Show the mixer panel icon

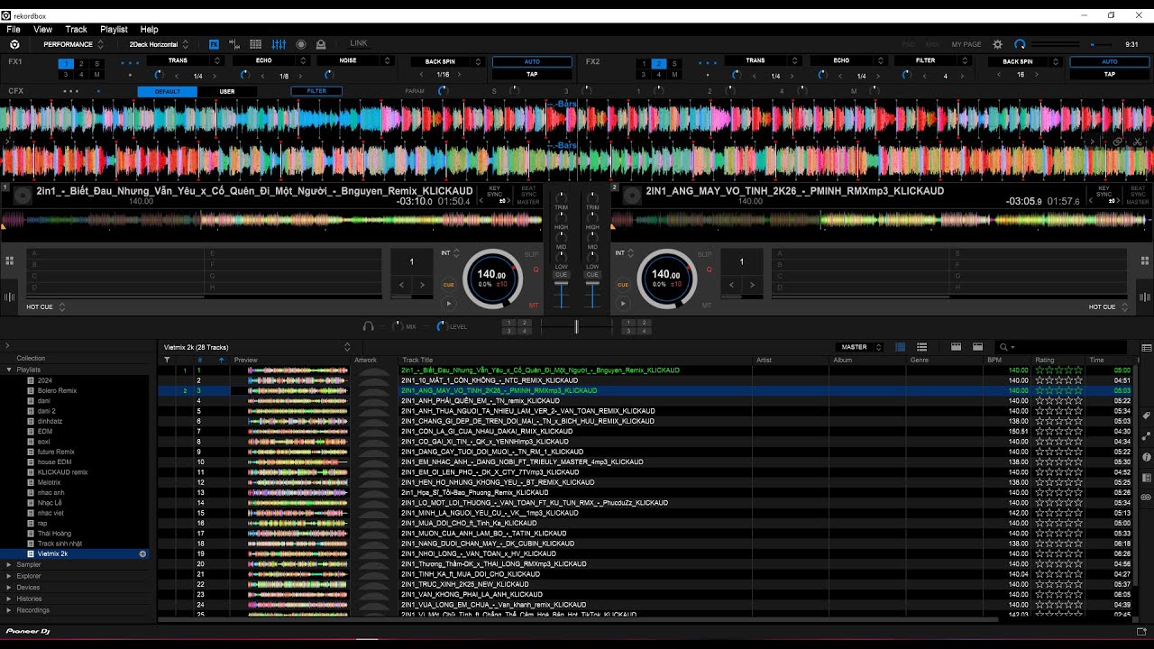279,44
